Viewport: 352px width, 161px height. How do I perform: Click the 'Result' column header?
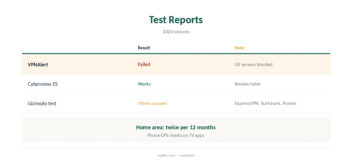144,48
